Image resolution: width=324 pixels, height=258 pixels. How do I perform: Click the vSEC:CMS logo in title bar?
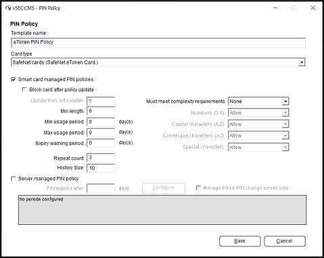click(8, 8)
